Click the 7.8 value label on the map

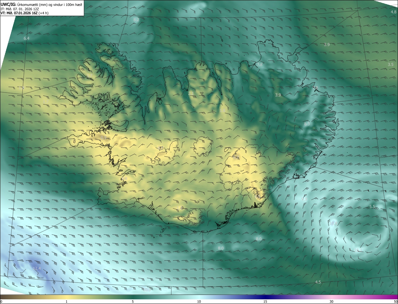tap(260, 64)
